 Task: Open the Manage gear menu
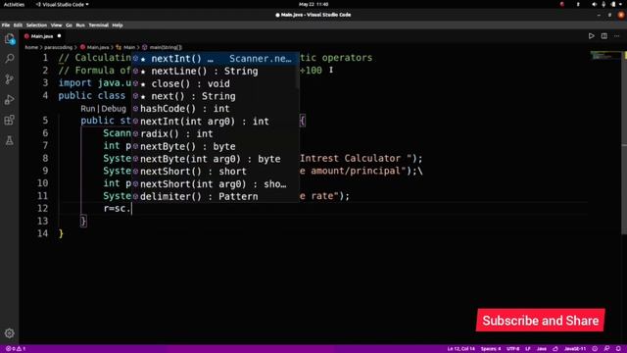[x=10, y=333]
